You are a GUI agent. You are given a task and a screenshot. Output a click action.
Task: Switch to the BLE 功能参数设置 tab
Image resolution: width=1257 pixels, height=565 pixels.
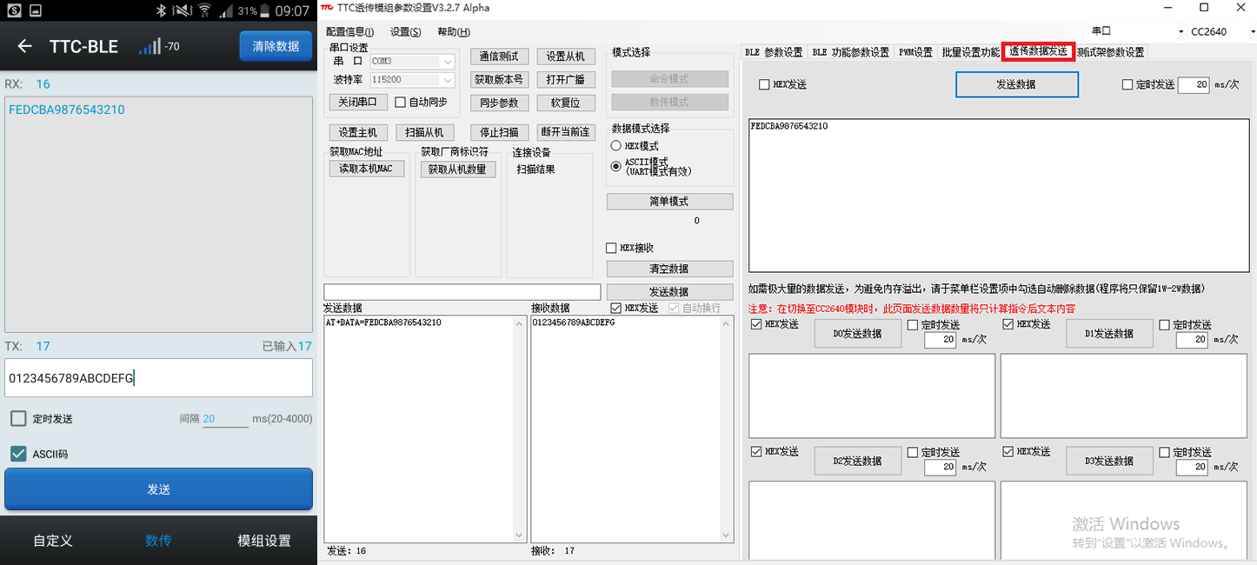coord(850,52)
